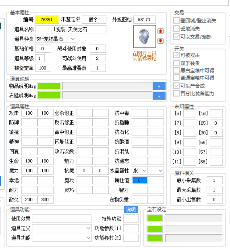Enable the 百分比装备能力 option
230x248 pixels.
coord(176,93)
